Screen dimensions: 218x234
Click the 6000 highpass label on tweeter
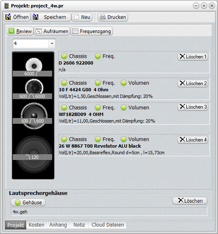click(32, 74)
